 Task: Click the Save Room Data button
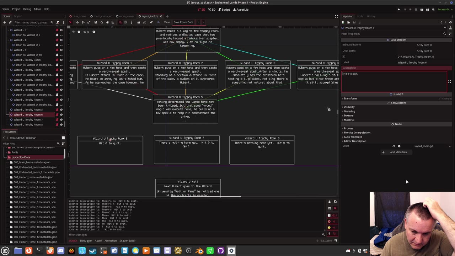183,22
